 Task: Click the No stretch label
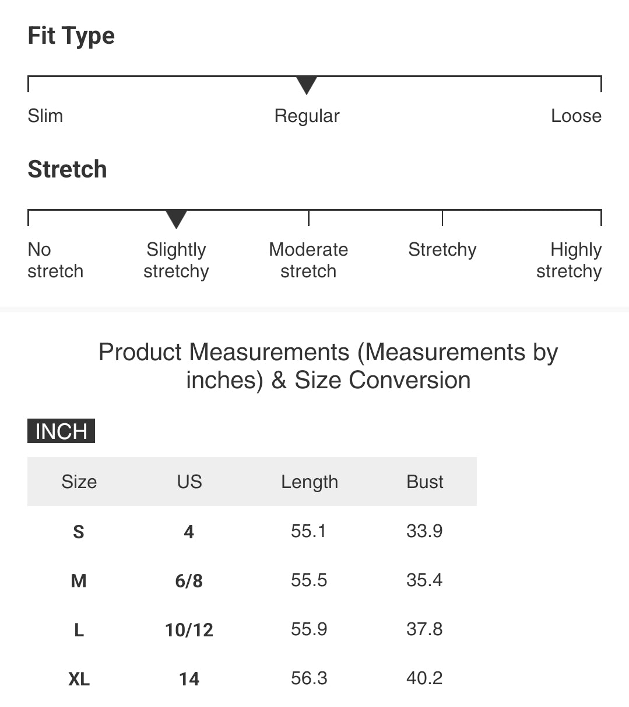click(55, 260)
